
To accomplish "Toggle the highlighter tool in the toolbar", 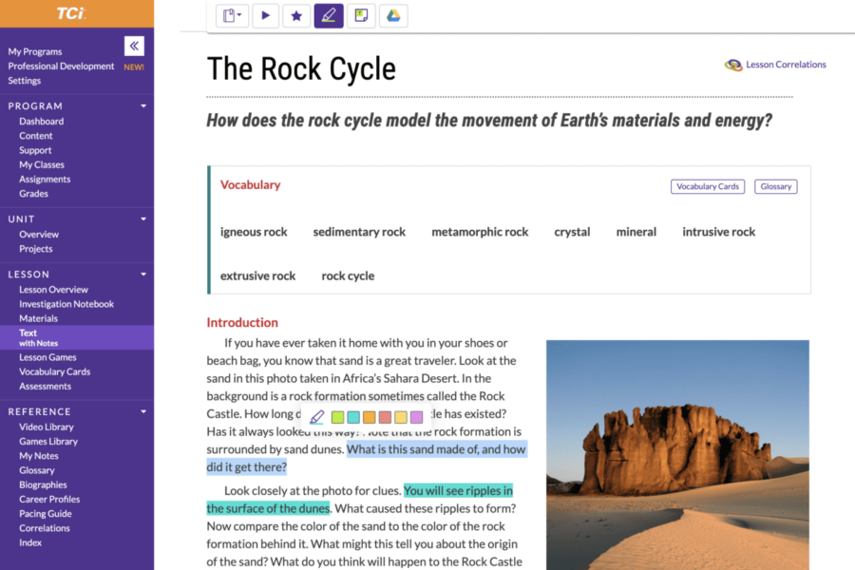I will point(329,15).
